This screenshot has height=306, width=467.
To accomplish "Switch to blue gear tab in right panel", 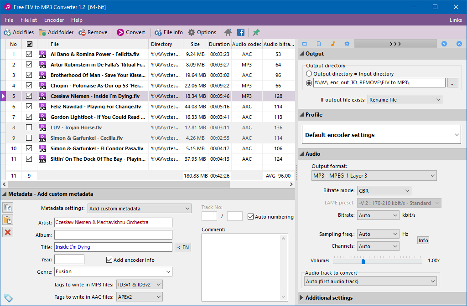I will 347,44.
